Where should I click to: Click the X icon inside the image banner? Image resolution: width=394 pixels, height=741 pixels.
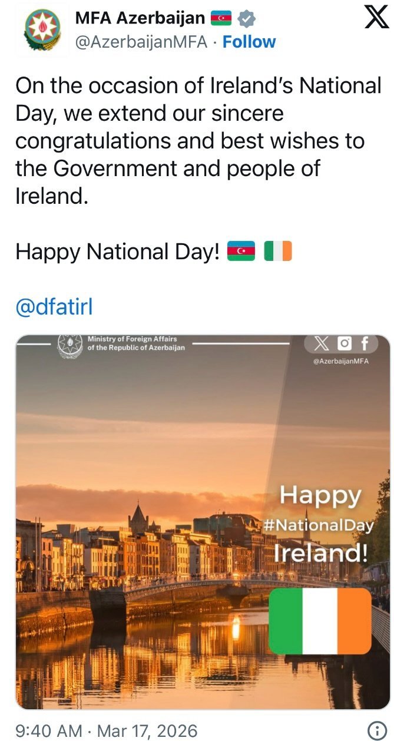[x=322, y=345]
